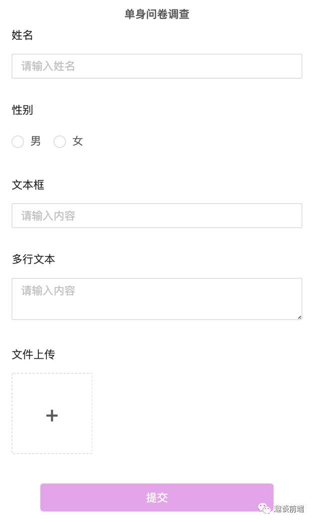
Task: Click the 文件上传 label text
Action: pos(33,355)
